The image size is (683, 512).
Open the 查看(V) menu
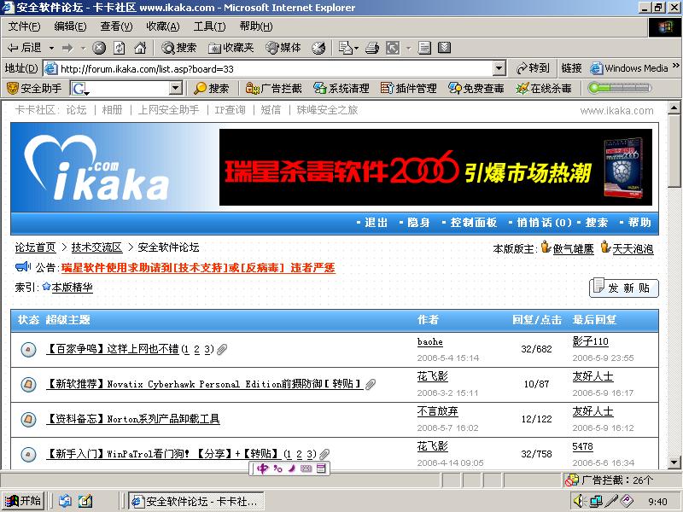click(x=116, y=26)
